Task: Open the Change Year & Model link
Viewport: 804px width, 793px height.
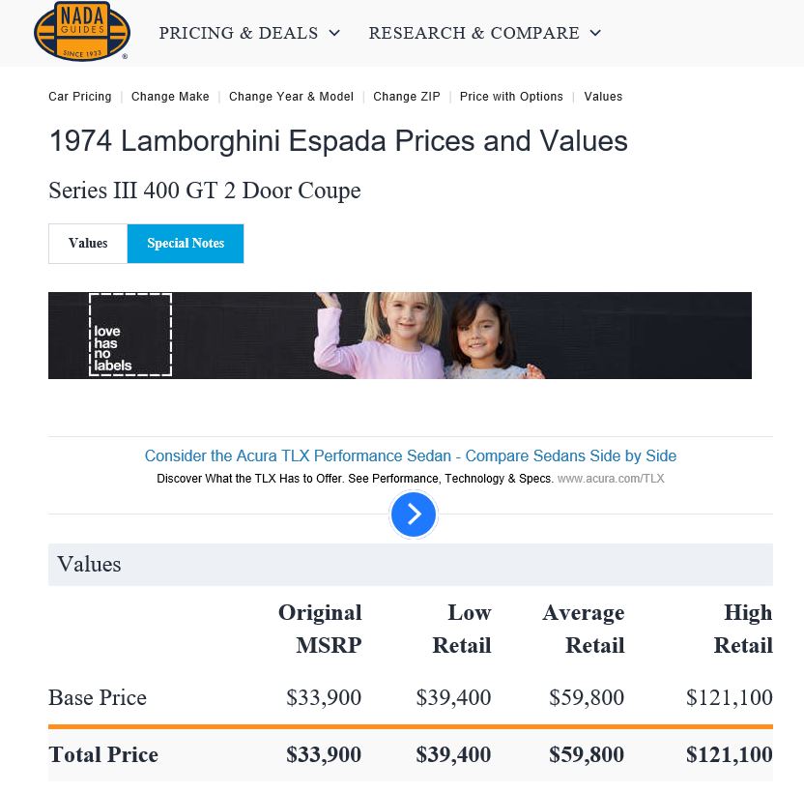Action: pos(291,97)
